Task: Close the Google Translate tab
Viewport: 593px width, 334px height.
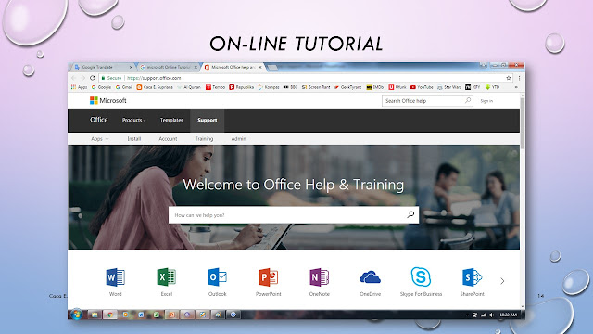Action: click(131, 67)
